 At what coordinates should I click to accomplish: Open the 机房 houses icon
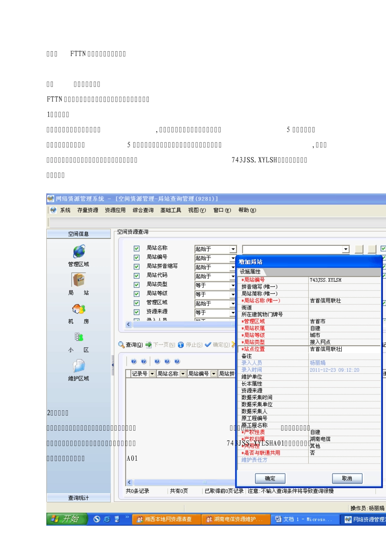pyautogui.click(x=78, y=309)
